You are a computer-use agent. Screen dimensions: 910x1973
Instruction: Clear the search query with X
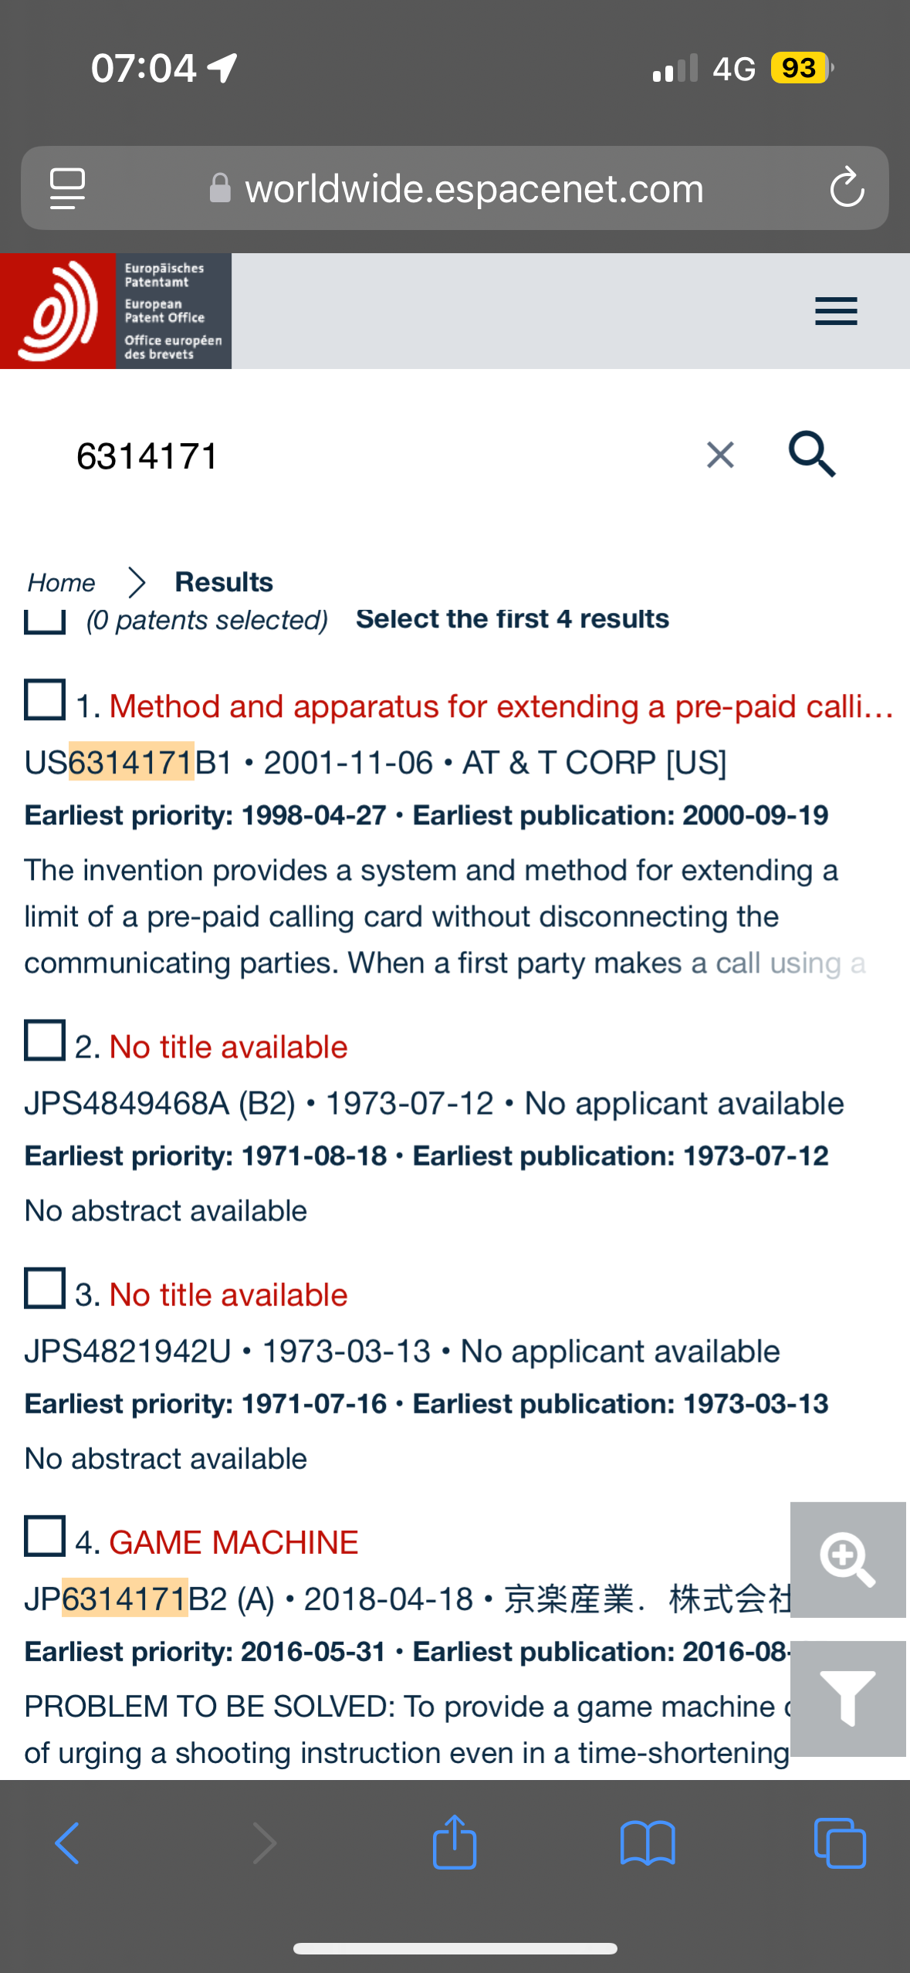(720, 455)
